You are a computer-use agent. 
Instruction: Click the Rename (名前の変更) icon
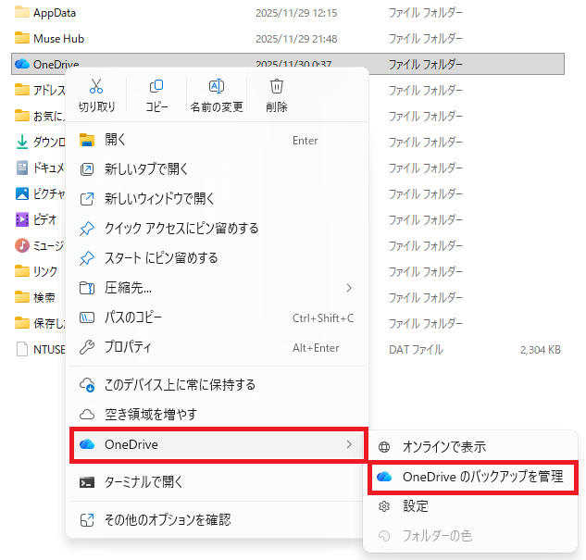(x=217, y=87)
